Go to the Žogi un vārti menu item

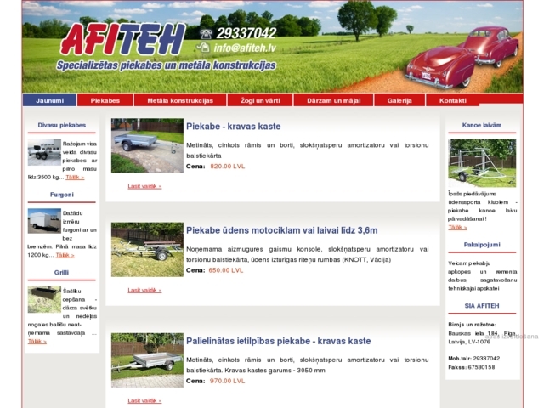point(260,100)
